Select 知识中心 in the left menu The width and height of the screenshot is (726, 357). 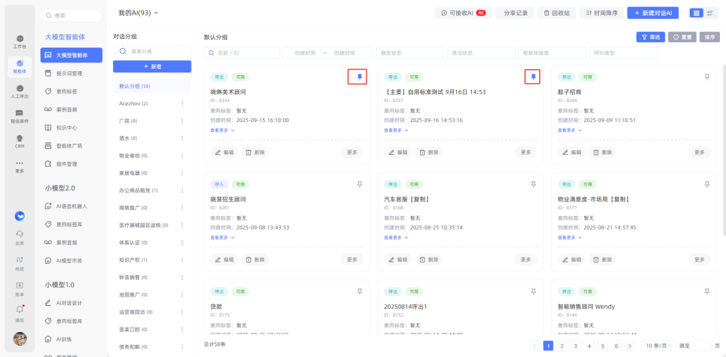(66, 127)
